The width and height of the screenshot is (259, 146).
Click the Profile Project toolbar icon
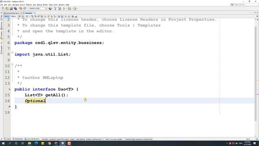coord(75,9)
